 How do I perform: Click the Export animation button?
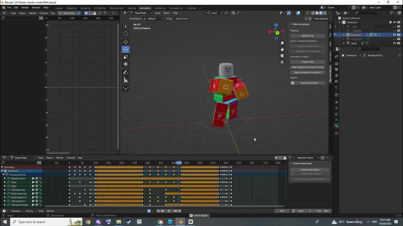click(x=308, y=83)
